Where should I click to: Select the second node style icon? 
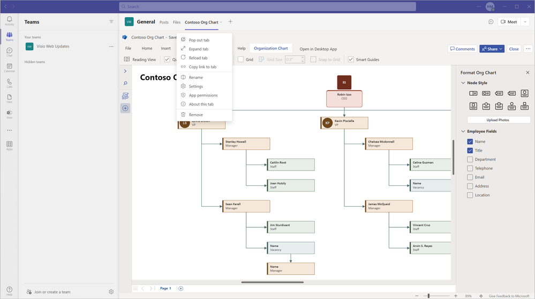486,93
